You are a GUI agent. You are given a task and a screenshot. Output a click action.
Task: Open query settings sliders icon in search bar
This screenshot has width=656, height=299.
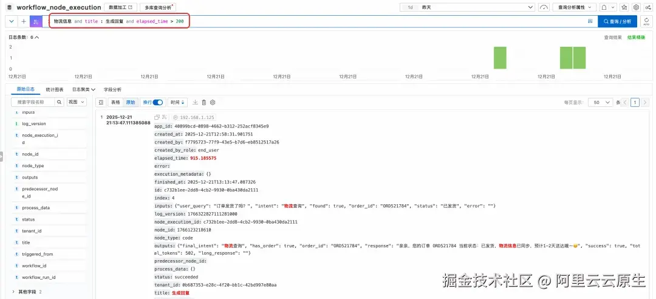pos(590,21)
